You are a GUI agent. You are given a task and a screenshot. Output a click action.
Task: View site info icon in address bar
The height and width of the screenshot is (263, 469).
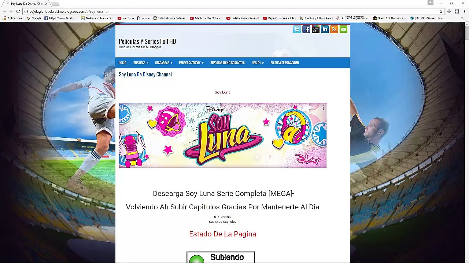[26, 11]
